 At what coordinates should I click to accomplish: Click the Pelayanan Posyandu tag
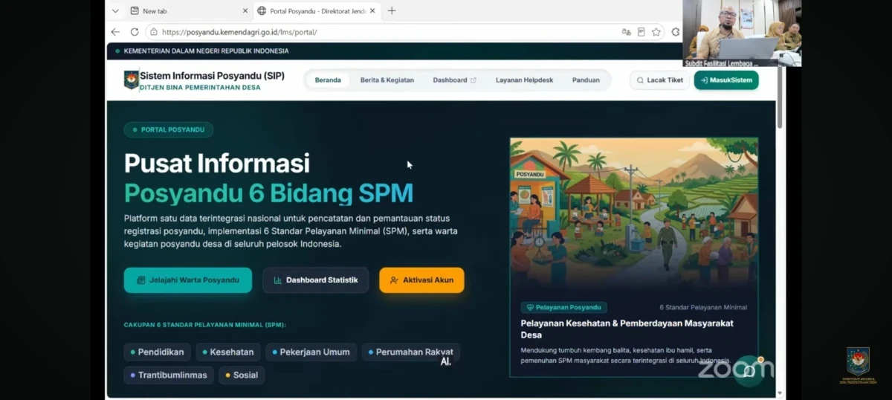click(x=563, y=307)
